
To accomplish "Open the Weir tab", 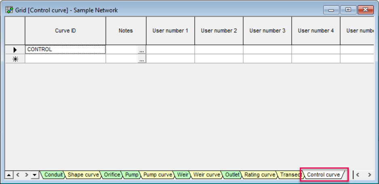I will (183, 175).
